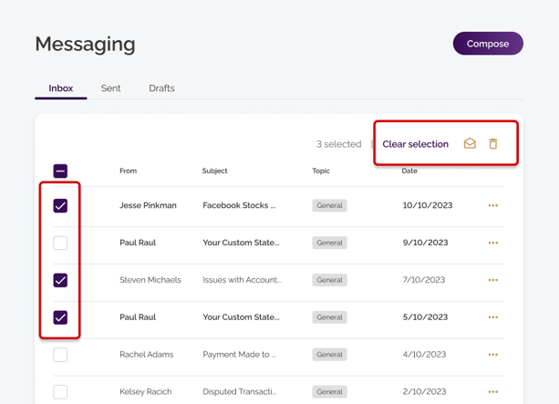Open more options for Rachel Adams message
Screen dimensions: 559x404
click(493, 355)
